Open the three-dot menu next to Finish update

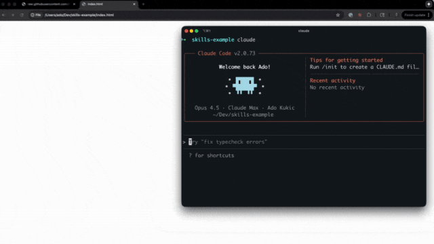click(429, 15)
